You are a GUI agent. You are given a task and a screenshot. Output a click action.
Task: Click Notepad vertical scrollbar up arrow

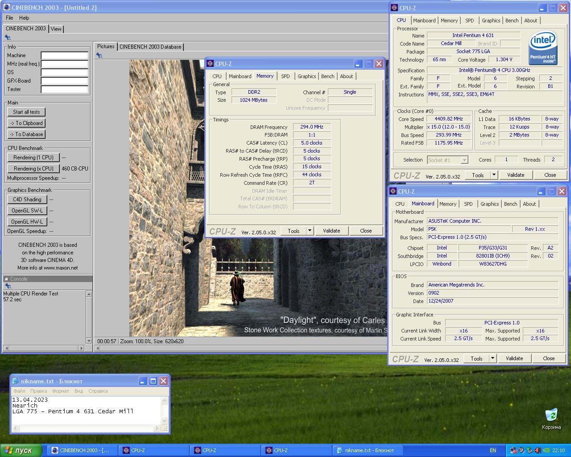point(165,400)
